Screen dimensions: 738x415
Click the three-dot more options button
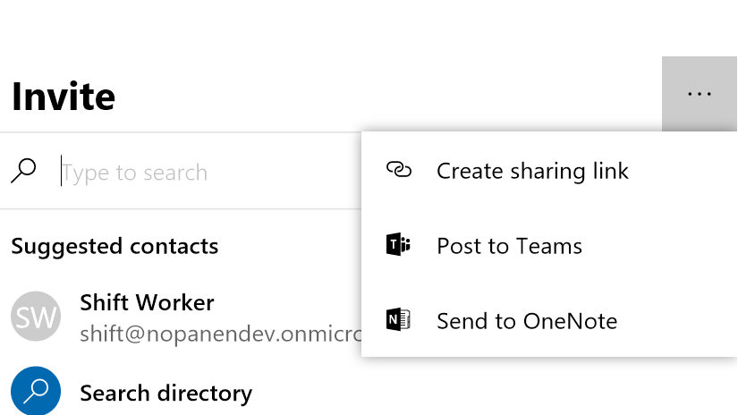(x=699, y=94)
